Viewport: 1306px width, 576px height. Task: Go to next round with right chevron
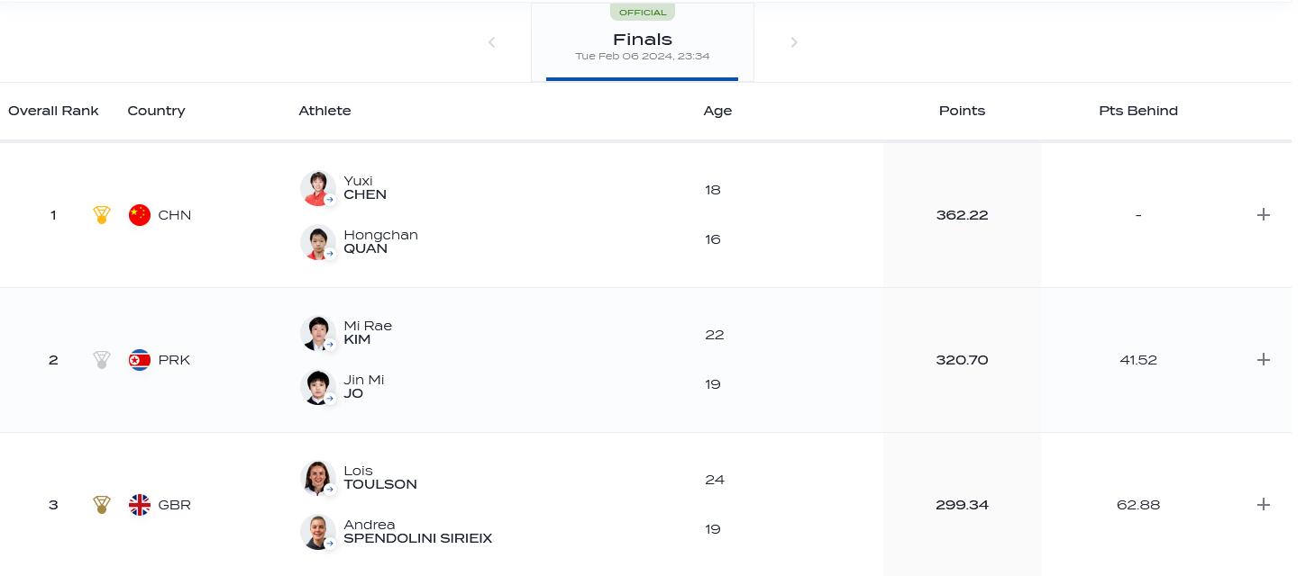pyautogui.click(x=794, y=42)
